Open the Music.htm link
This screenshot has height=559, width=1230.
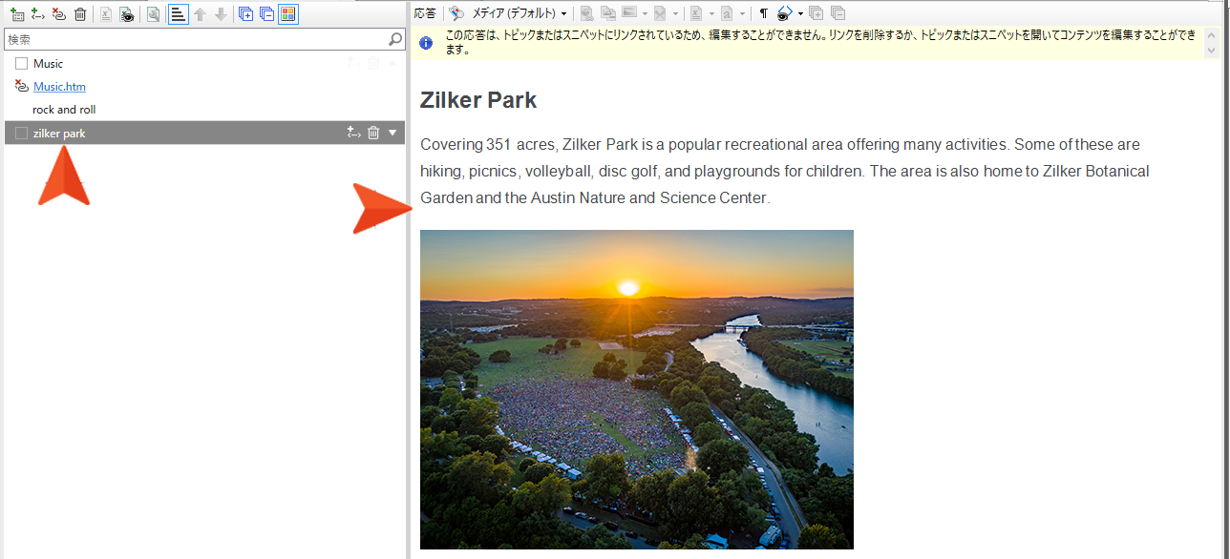pyautogui.click(x=59, y=87)
